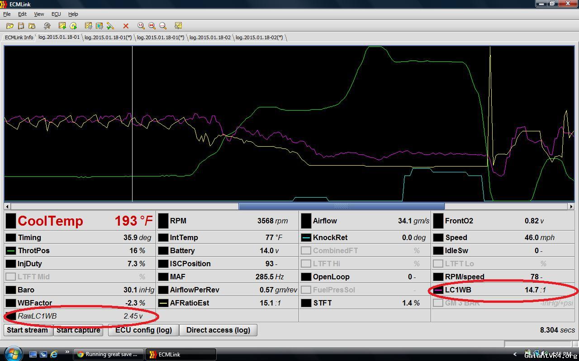
Task: Select the MAF 285.5 Hz value
Action: tap(270, 277)
